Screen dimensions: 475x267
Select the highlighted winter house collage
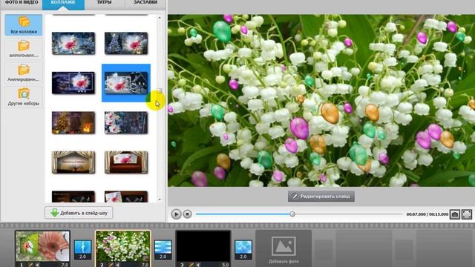126,83
